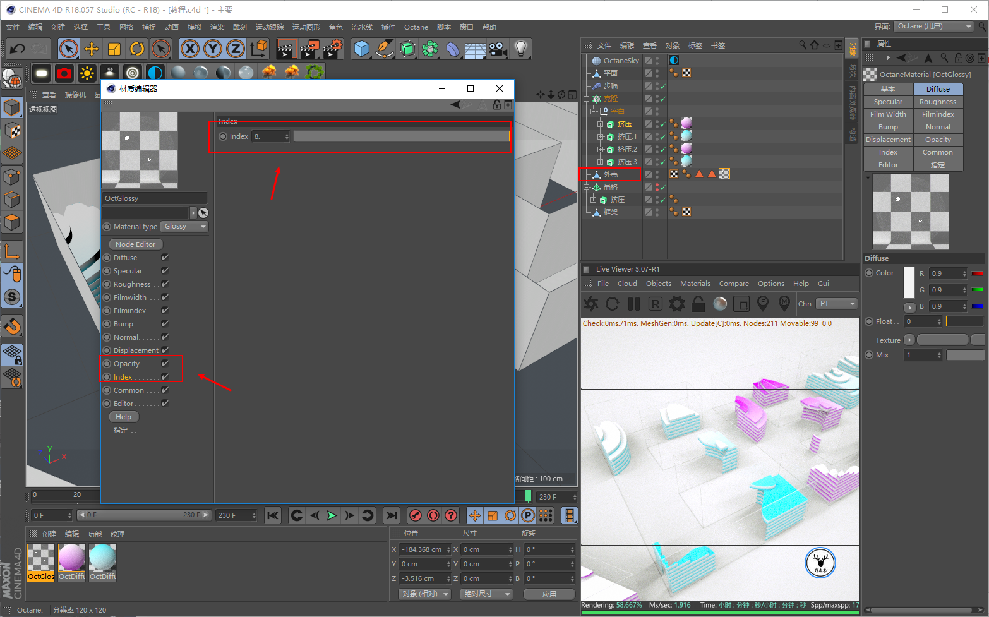Viewport: 989px width, 617px height.
Task: Select the OctGlossy material thumbnail
Action: (x=41, y=562)
